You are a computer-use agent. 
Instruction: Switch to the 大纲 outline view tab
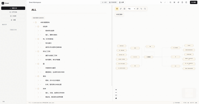104,2
